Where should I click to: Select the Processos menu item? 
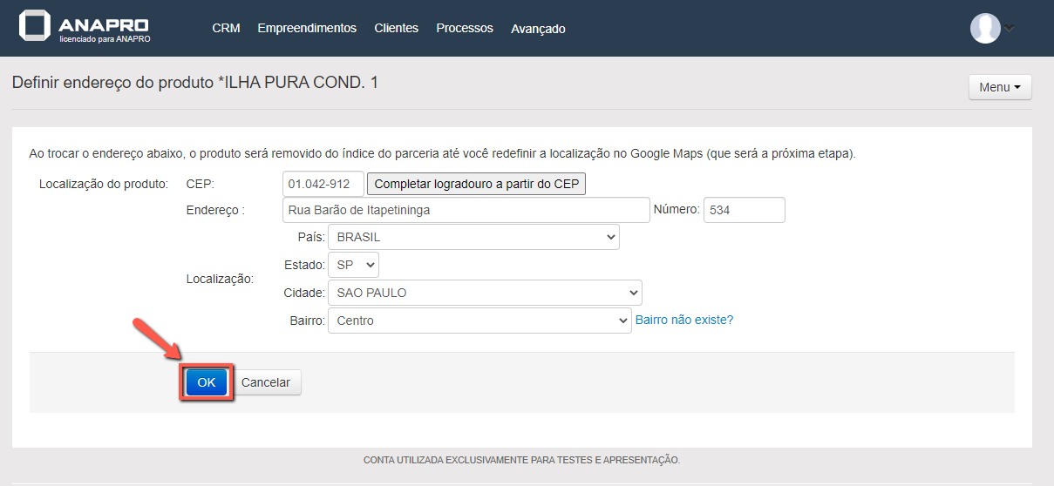pyautogui.click(x=464, y=28)
